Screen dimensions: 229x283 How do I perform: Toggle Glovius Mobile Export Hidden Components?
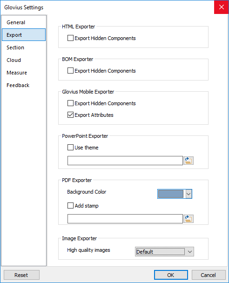pyautogui.click(x=70, y=103)
